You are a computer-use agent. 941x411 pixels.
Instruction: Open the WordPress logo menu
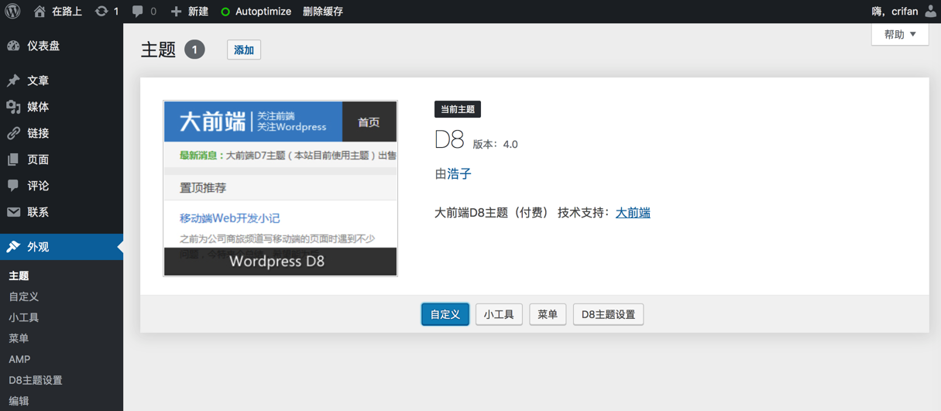click(x=12, y=11)
